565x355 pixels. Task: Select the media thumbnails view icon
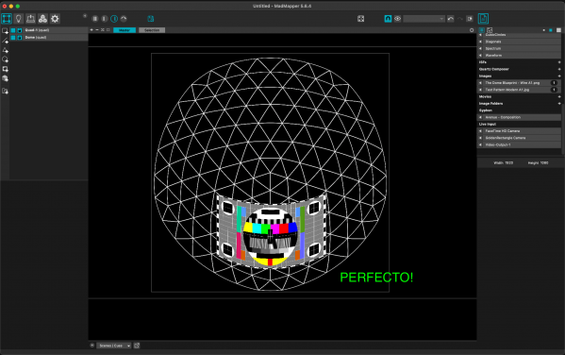click(x=490, y=30)
